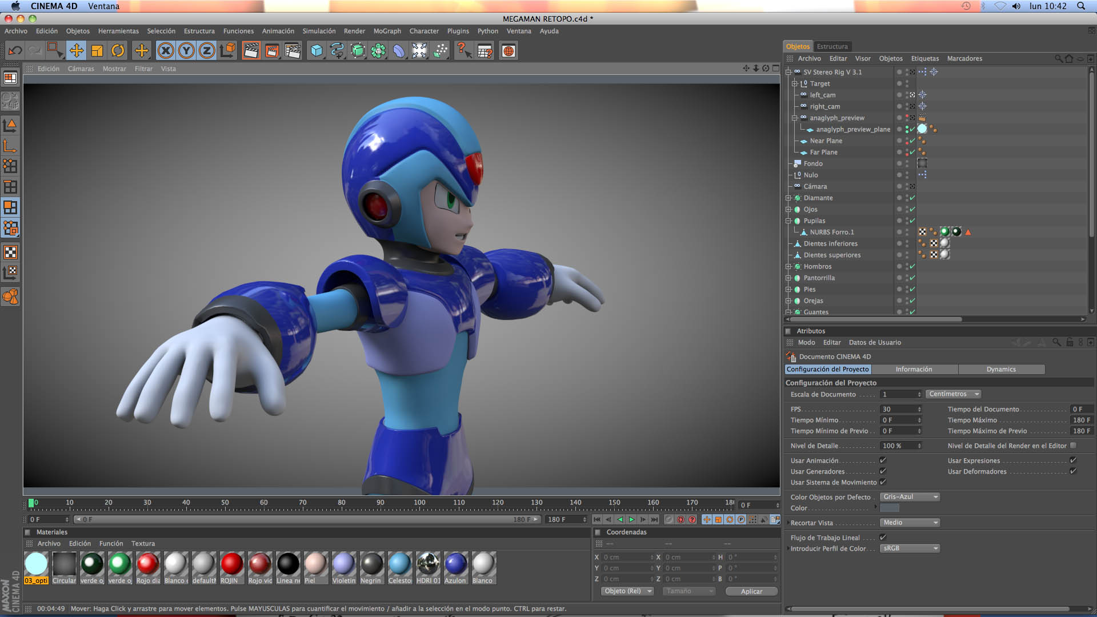Enable Nivel de Detalle del Render checkbox
The width and height of the screenshot is (1097, 617).
coord(1073,446)
